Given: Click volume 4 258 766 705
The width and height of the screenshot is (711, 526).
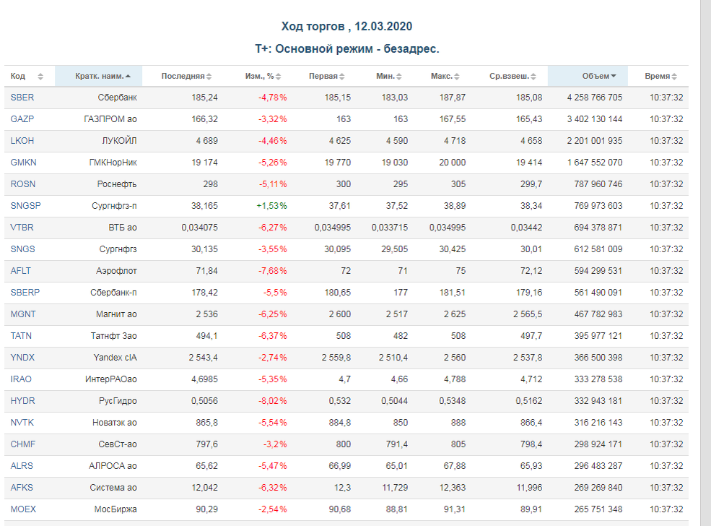Looking at the screenshot, I should pyautogui.click(x=595, y=98).
